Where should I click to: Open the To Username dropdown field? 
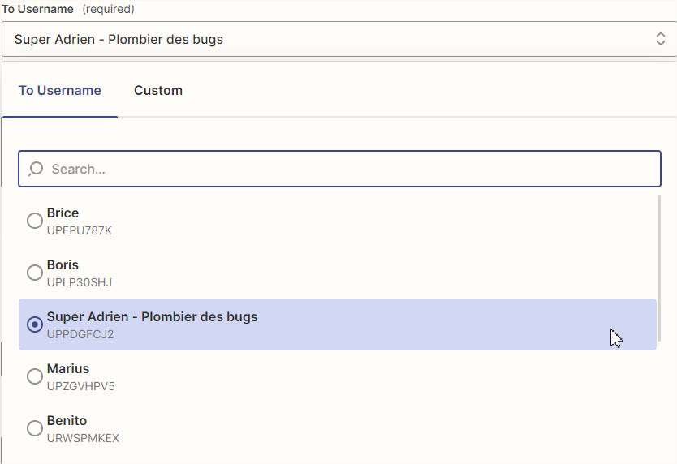325,39
